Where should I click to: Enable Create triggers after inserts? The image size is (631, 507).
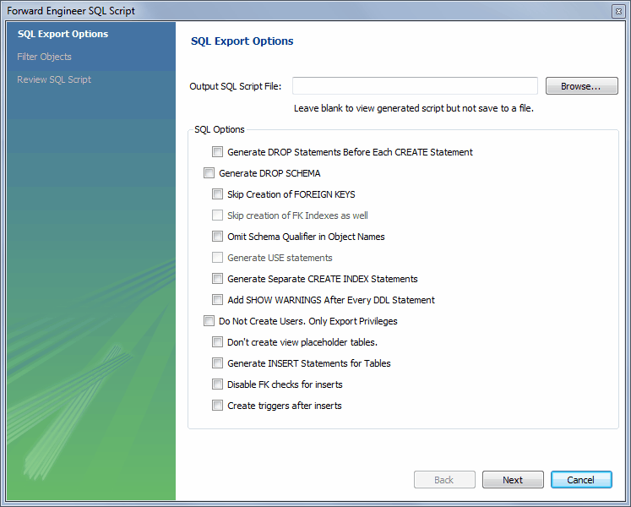[x=218, y=406]
